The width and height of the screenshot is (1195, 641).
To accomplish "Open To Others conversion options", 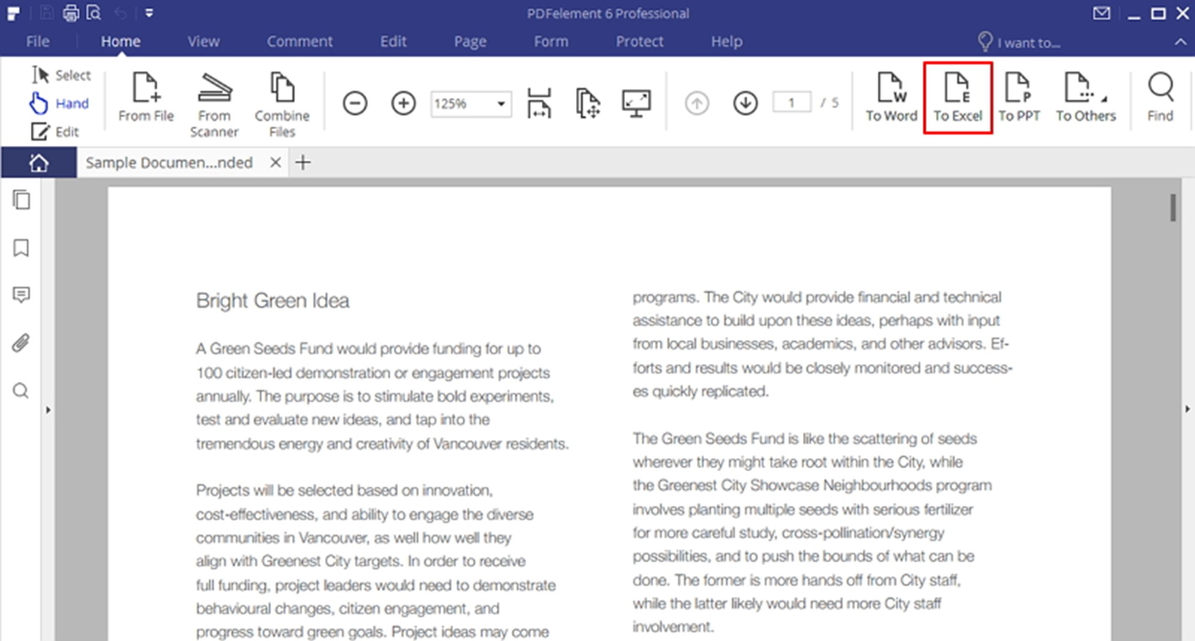I will pos(1086,97).
